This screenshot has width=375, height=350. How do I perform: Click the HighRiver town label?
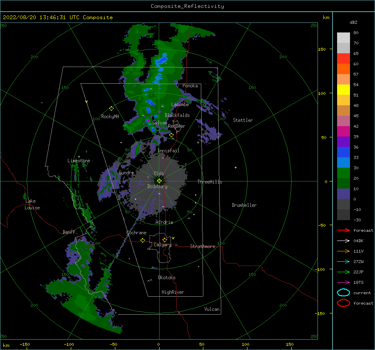(x=173, y=292)
